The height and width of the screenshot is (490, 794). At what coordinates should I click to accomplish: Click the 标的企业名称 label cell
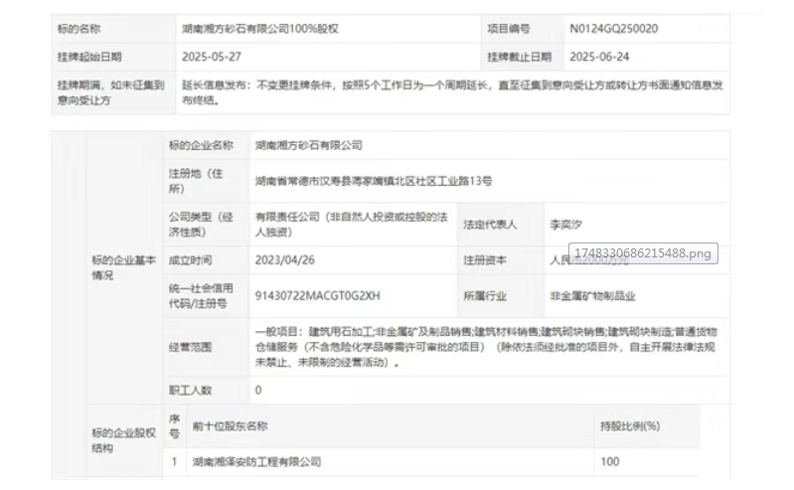[201, 145]
